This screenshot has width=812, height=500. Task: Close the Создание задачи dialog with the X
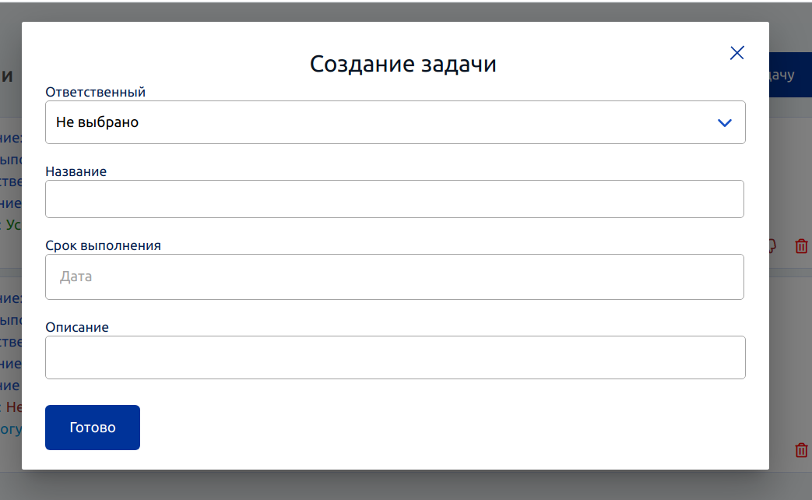736,53
